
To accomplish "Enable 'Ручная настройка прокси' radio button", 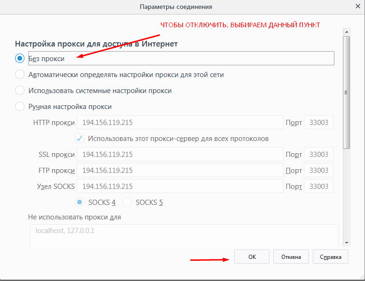I will (x=20, y=107).
